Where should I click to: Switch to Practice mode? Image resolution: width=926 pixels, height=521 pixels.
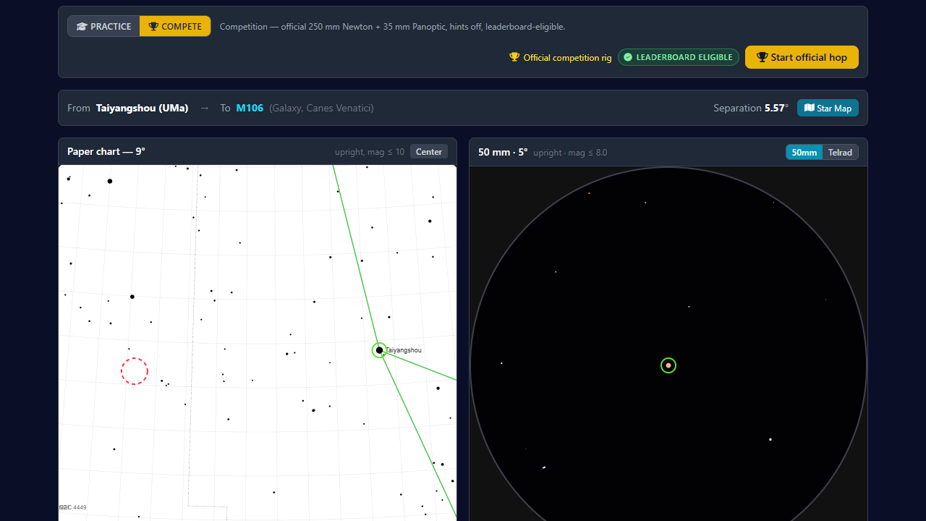tap(103, 26)
